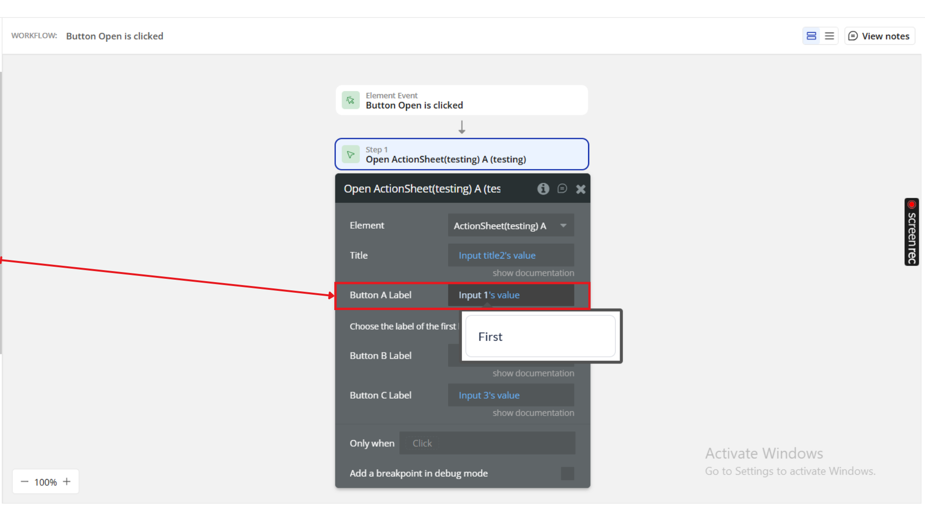Open the comment notes icon in panel header
This screenshot has height=520, width=925.
[562, 189]
